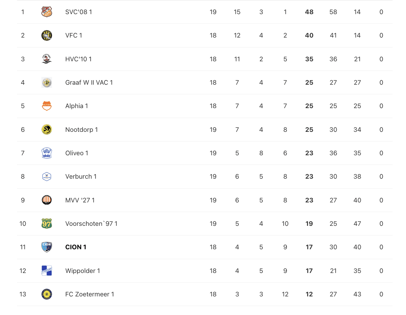Select the HVC'10 club logo
The height and width of the screenshot is (315, 406).
[47, 59]
